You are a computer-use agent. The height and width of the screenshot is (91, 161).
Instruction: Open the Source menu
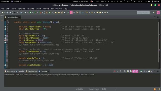[13, 9]
